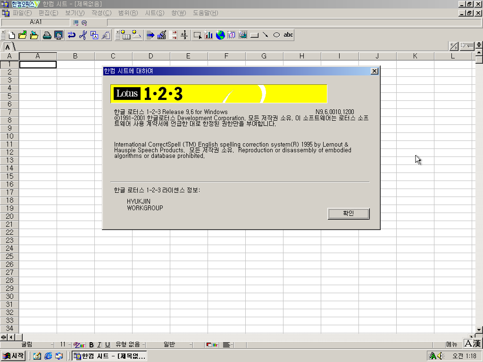483x362 pixels.
Task: Open the 작성(C) menu
Action: click(x=101, y=13)
